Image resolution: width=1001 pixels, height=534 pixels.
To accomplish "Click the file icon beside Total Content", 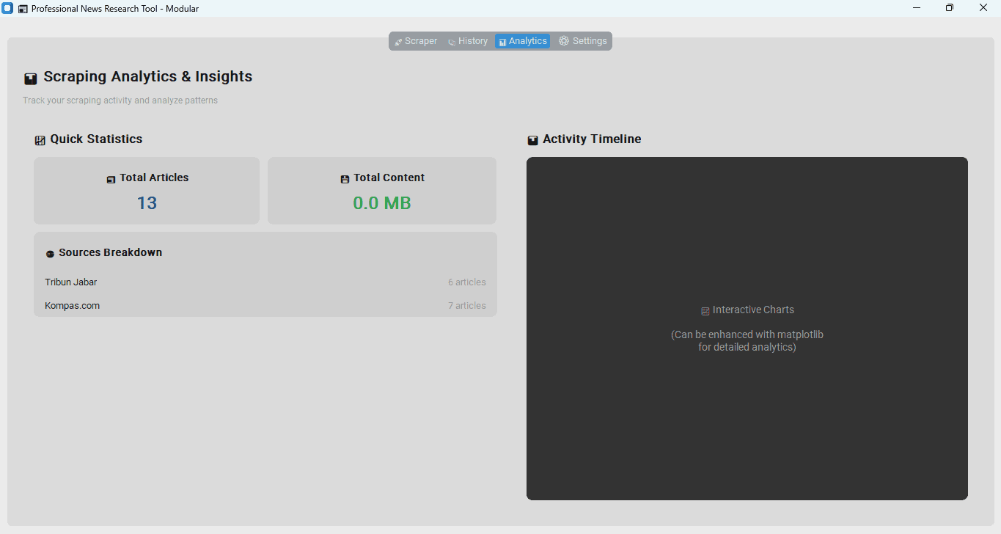I will 344,178.
